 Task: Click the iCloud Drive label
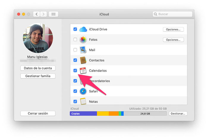click(98, 29)
